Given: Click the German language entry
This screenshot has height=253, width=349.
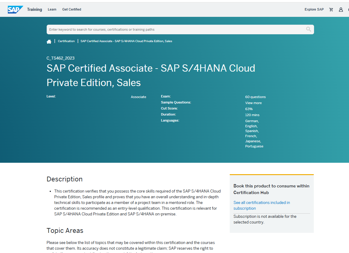Looking at the screenshot, I should click(x=252, y=121).
